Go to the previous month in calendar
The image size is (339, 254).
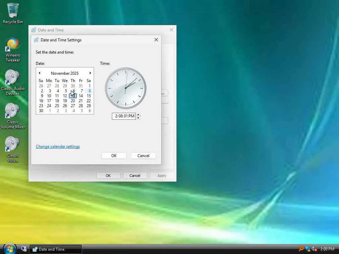pos(39,73)
